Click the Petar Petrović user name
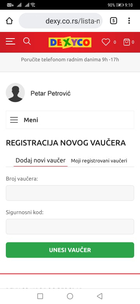The height and width of the screenshot is (304, 140). [51, 94]
